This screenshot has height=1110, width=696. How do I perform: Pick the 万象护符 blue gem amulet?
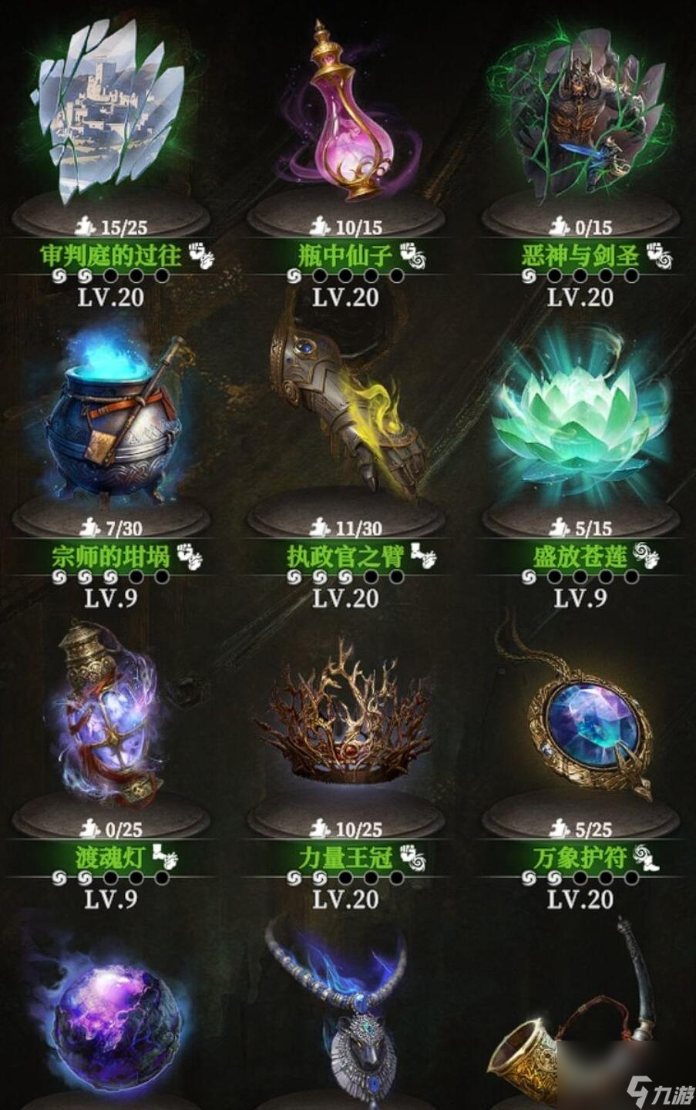(580, 709)
